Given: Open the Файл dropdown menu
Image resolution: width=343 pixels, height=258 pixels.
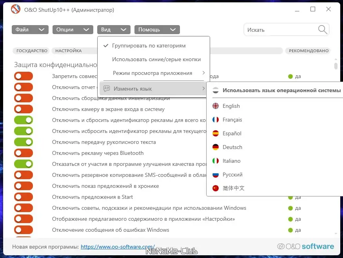Looking at the screenshot, I should pyautogui.click(x=30, y=29).
